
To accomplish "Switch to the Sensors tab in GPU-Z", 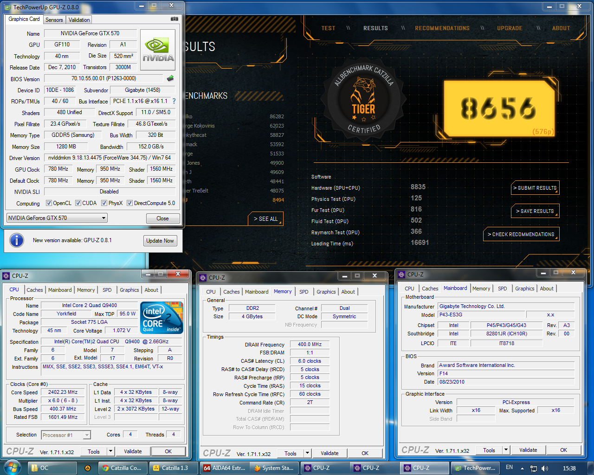I will (x=54, y=20).
